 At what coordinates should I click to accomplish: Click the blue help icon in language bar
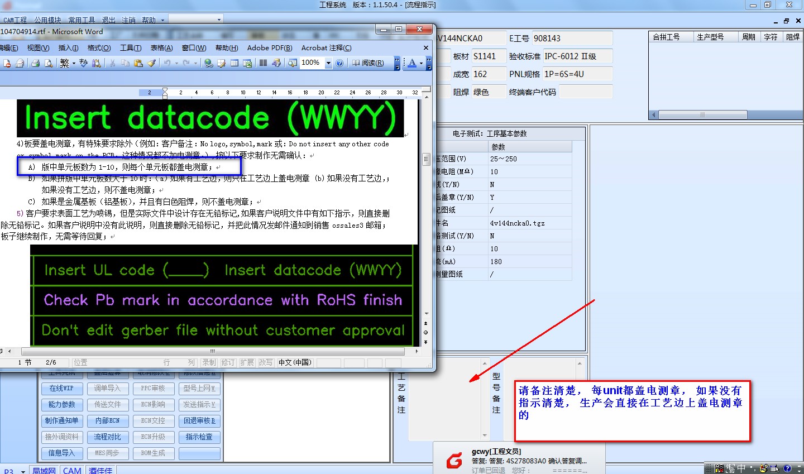point(787,468)
